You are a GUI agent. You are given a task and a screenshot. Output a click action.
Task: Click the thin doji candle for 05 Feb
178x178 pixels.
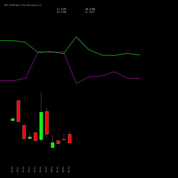coord(64,140)
